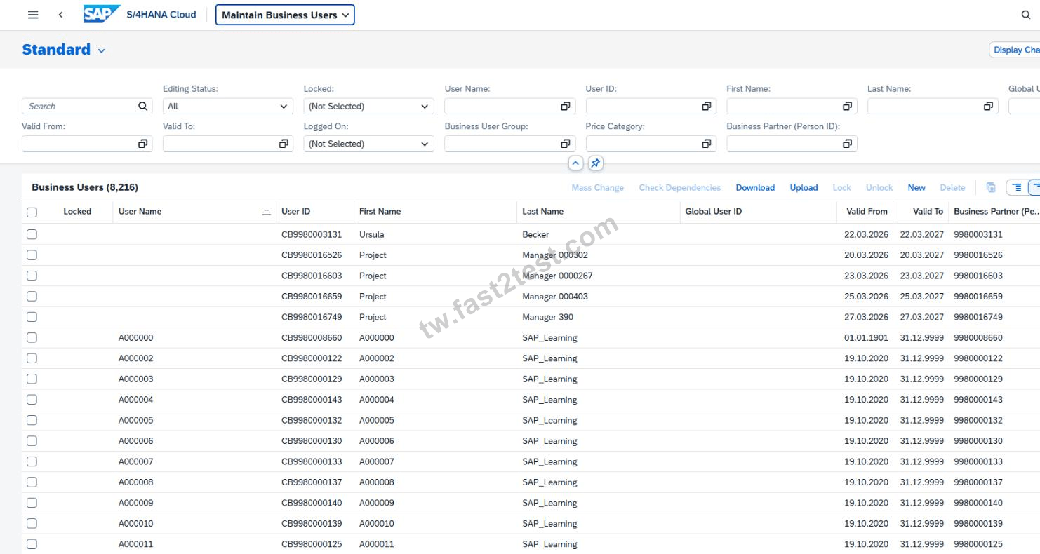Click Business Partner cell 9980000137
The image size is (1040, 554).
pyautogui.click(x=978, y=482)
